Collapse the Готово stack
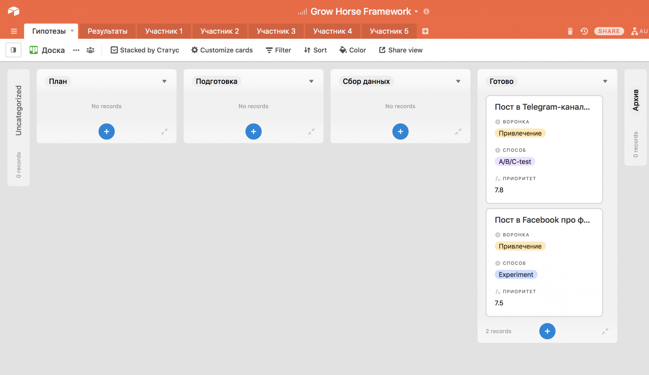Viewport: 649px width, 375px height. point(605,331)
